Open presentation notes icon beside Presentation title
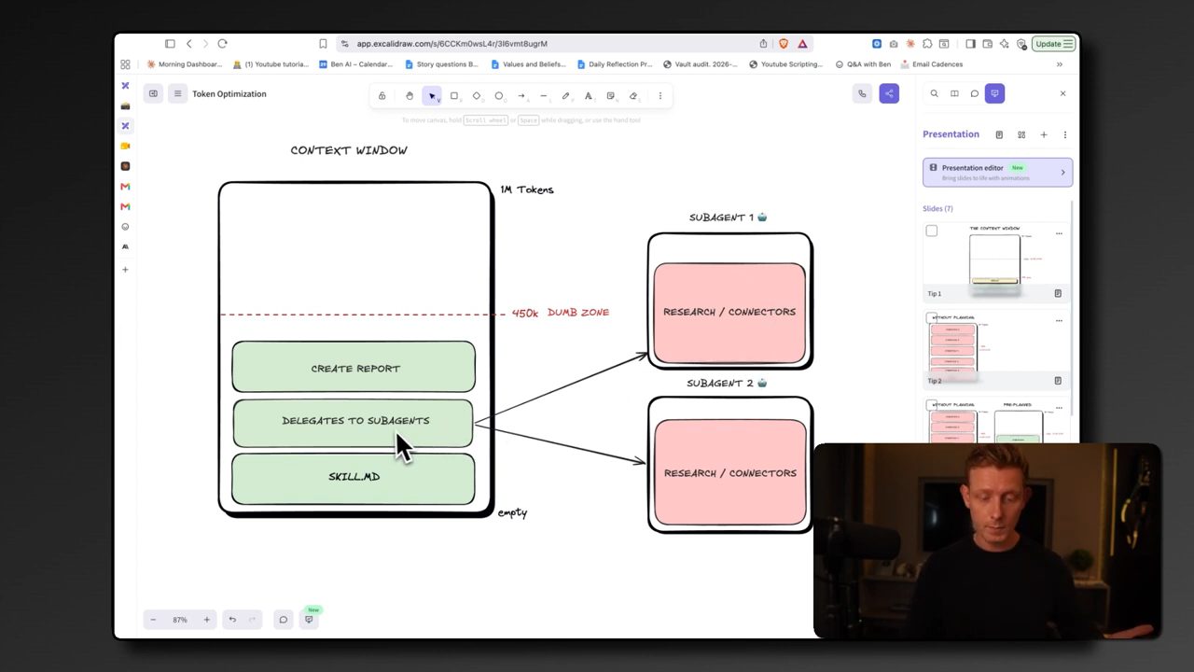Viewport: 1194px width, 672px height. pos(999,134)
